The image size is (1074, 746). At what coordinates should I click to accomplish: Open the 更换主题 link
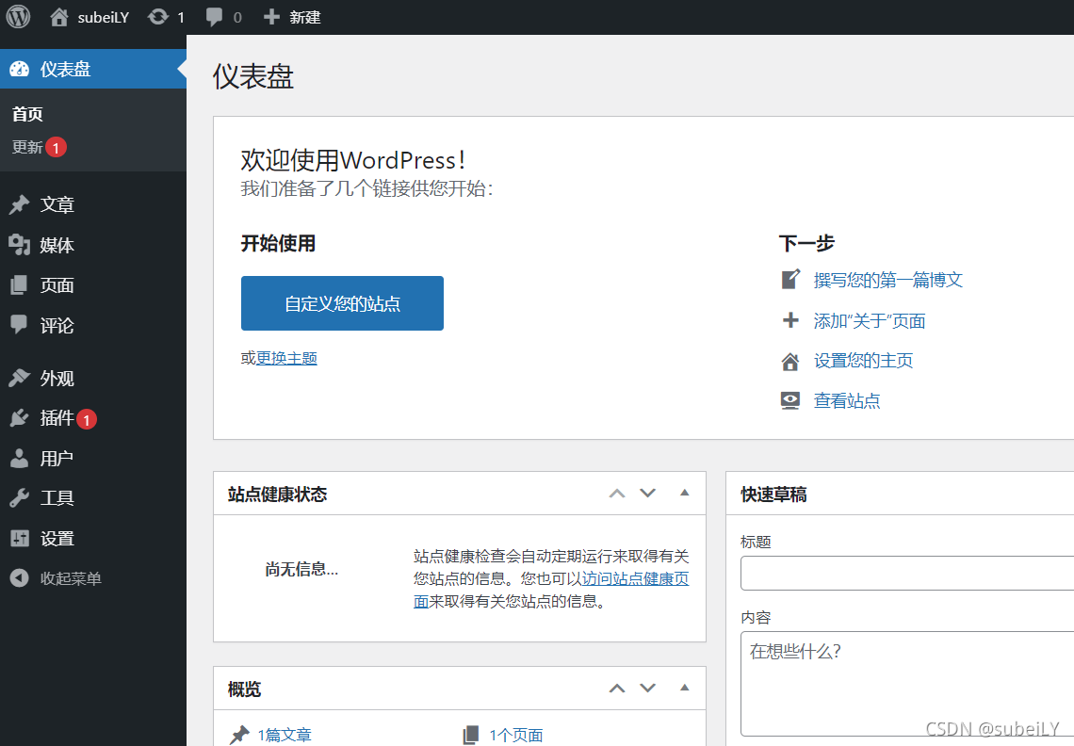point(287,358)
